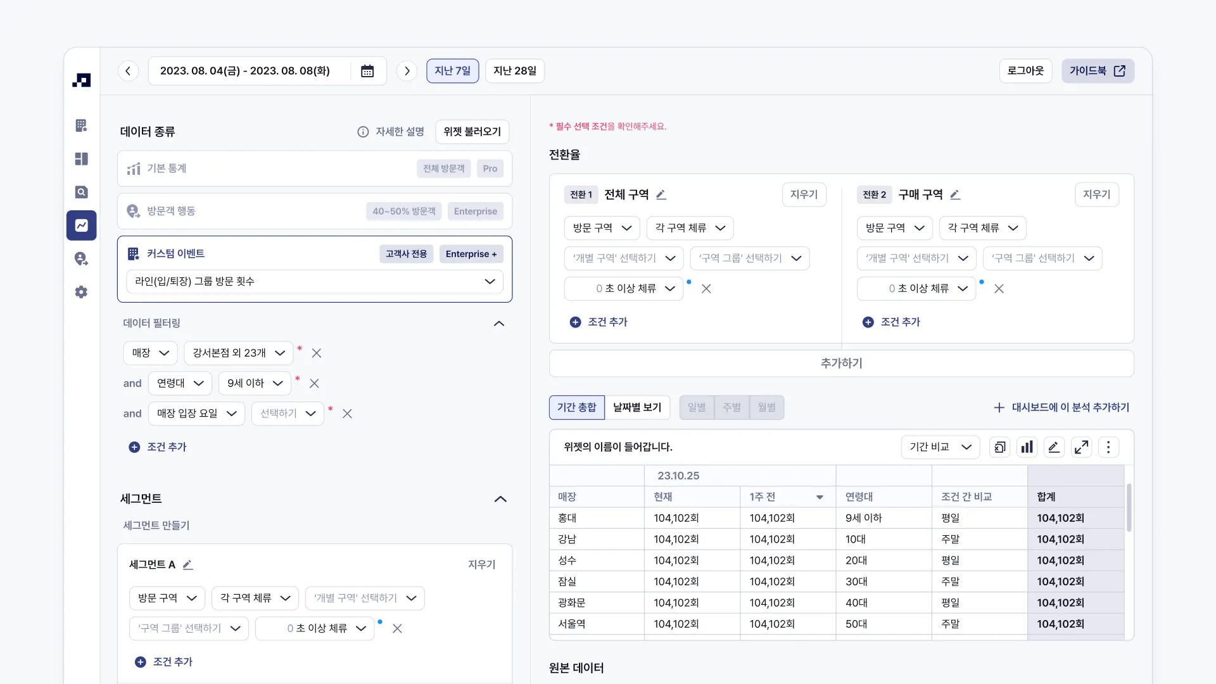Click the table's vertical scrollbar
This screenshot has height=684, width=1216.
click(1129, 507)
